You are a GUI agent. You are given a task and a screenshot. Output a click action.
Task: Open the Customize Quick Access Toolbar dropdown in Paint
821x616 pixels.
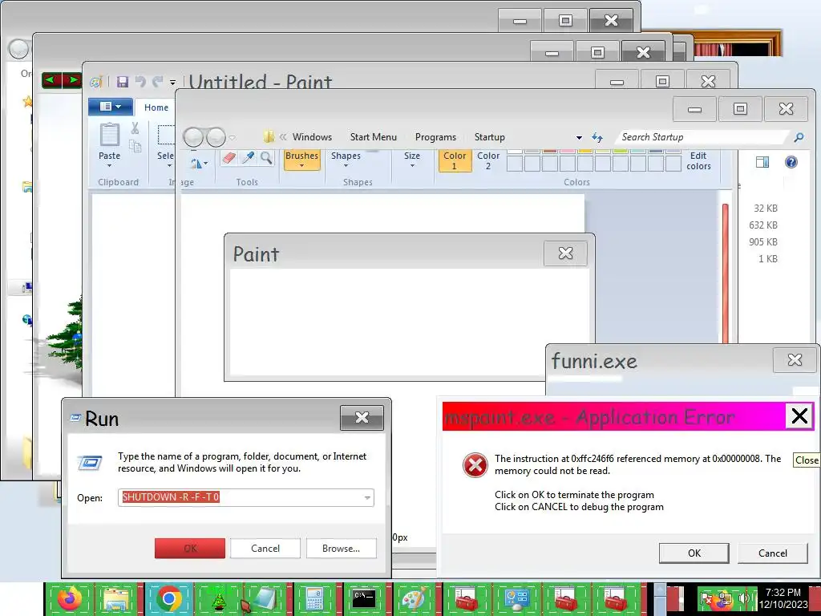tap(173, 83)
